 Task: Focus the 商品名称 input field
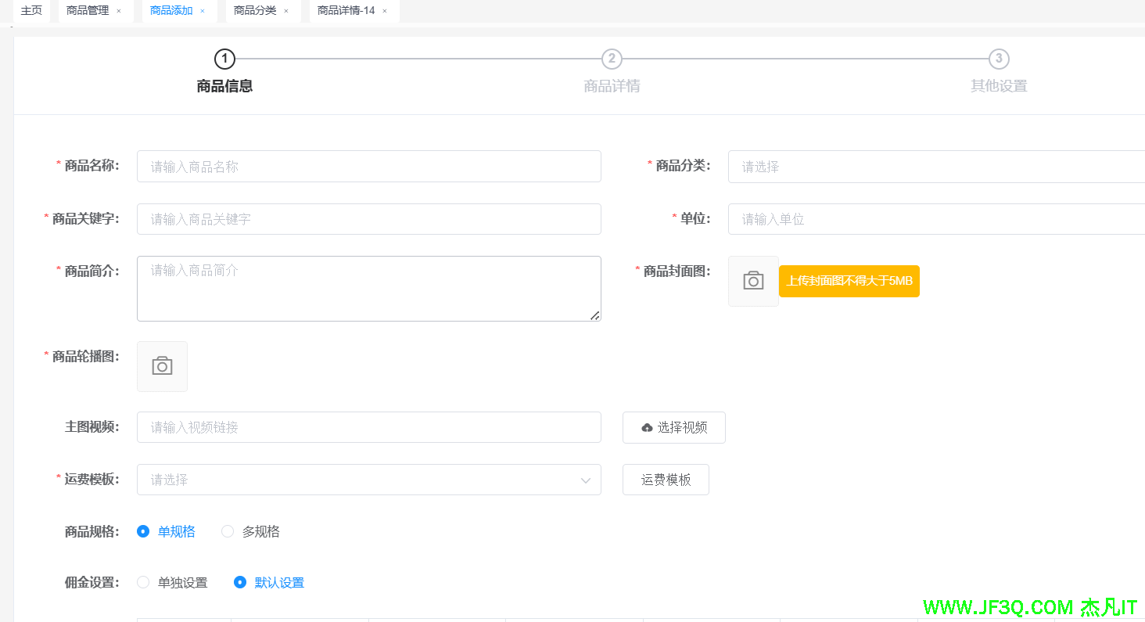(x=368, y=167)
